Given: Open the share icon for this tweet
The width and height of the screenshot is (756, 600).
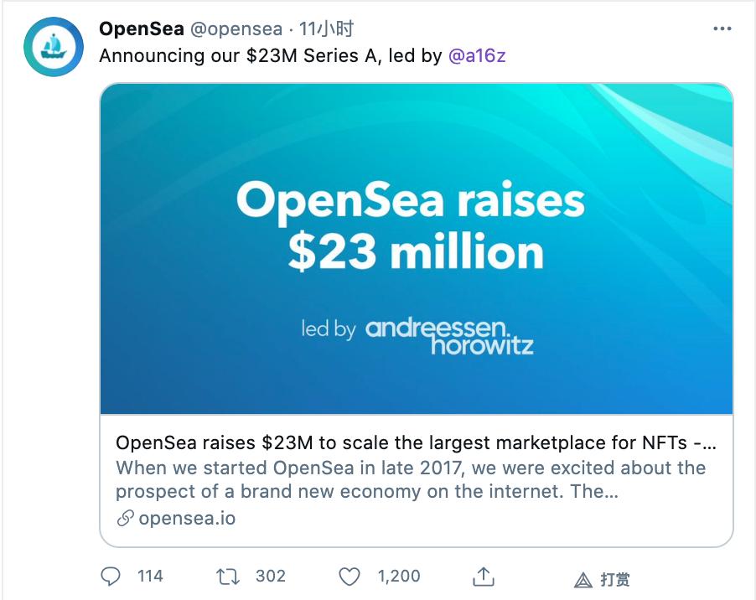Looking at the screenshot, I should click(484, 577).
